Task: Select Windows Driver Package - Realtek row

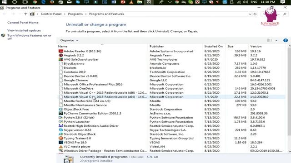Action: [x=172, y=151]
